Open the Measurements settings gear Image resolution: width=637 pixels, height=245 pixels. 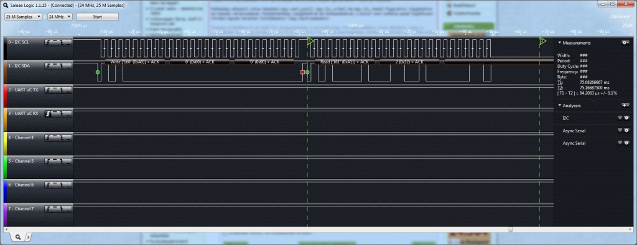point(626,43)
